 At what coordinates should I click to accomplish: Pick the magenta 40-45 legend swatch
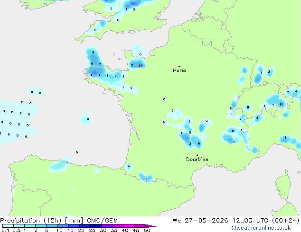click(x=129, y=226)
